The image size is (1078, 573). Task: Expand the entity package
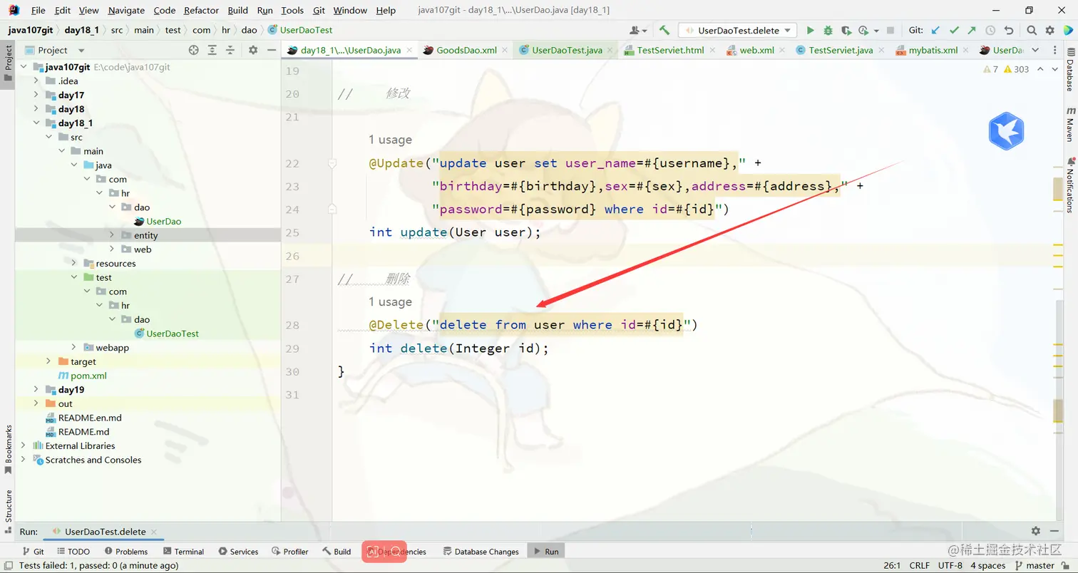click(x=112, y=235)
